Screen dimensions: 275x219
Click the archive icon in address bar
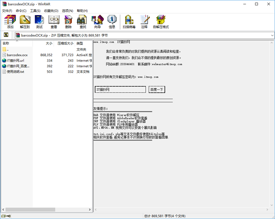pos(18,35)
